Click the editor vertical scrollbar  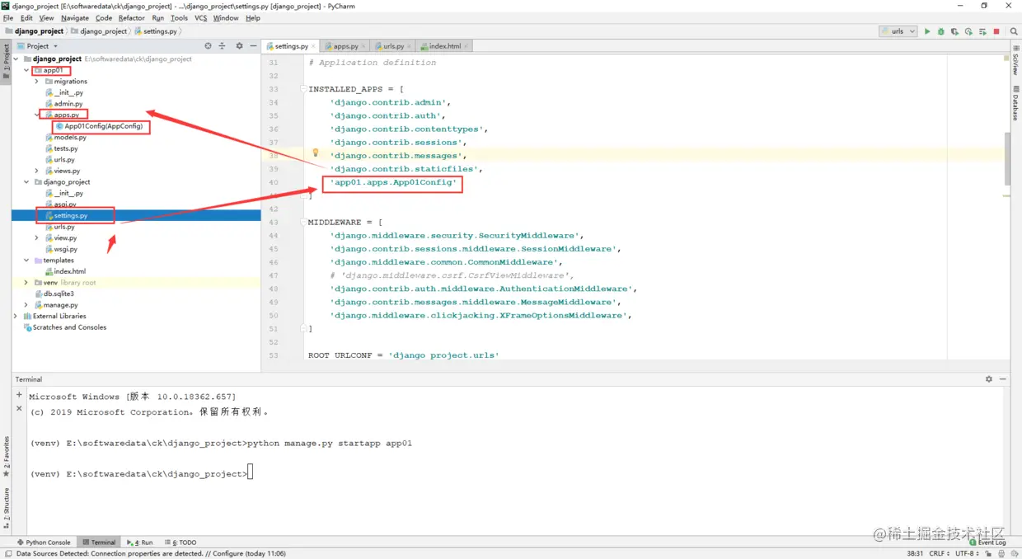1007,158
